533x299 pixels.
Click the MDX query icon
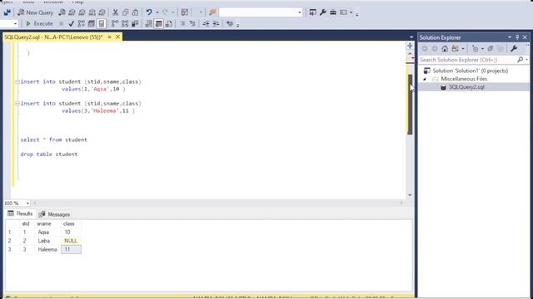tap(72, 12)
